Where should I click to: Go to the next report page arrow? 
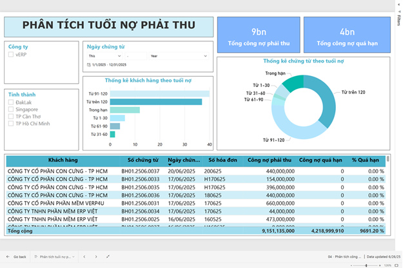97,256
